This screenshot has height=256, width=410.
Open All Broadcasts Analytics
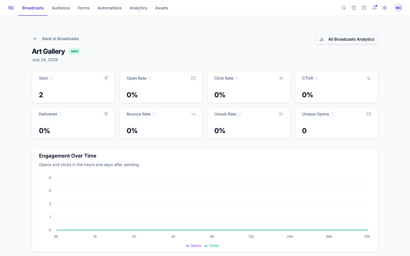(347, 39)
